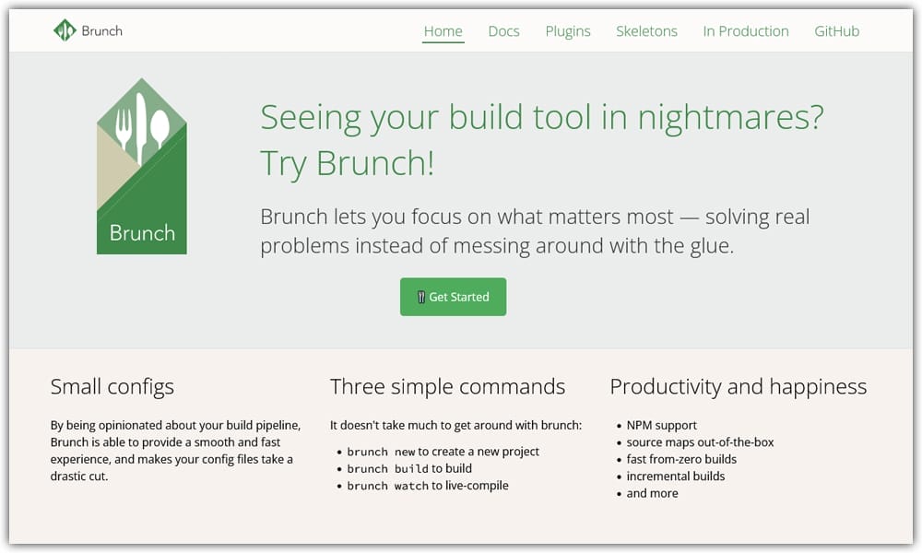Click the Three simple commands heading
This screenshot has height=553, width=922.
[x=447, y=387]
